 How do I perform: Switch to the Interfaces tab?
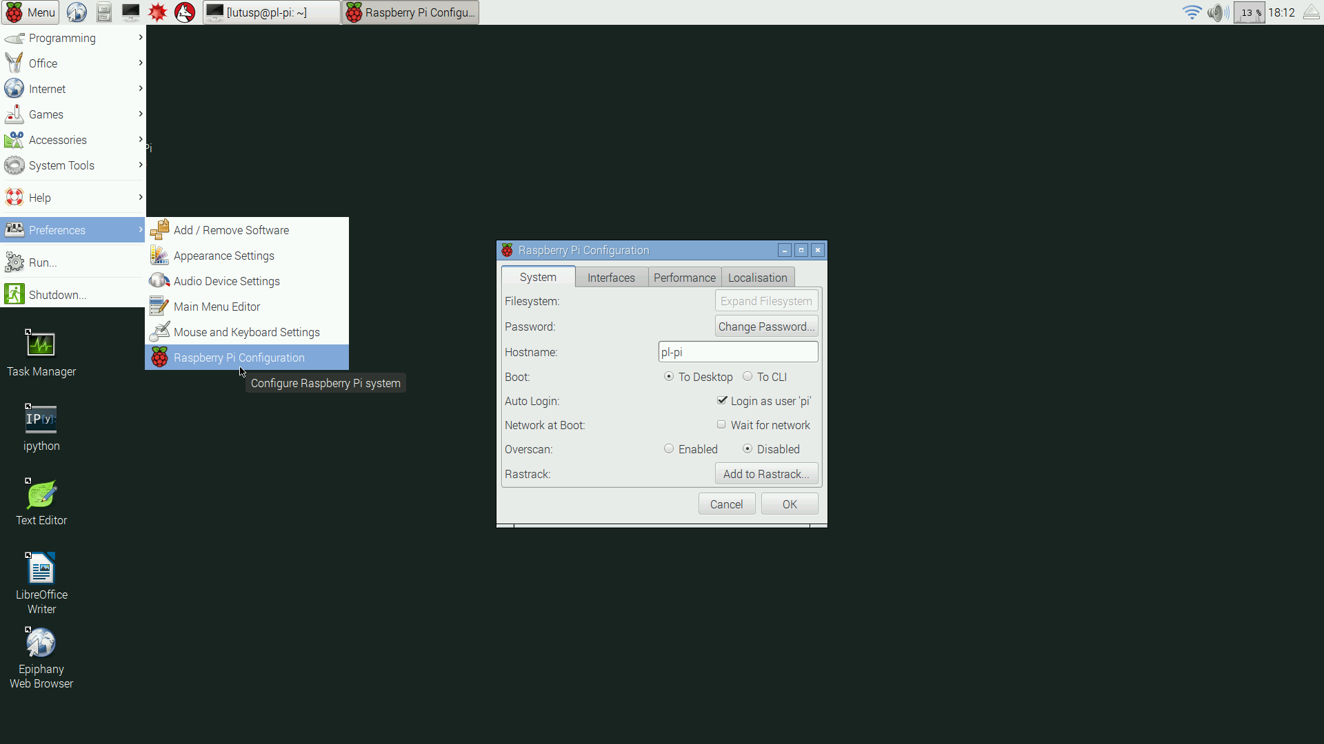tap(611, 278)
